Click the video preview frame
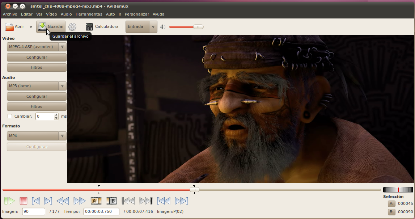The width and height of the screenshot is (415, 219). [240, 109]
